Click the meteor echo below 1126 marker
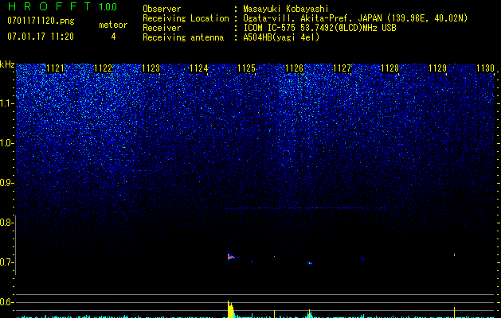 click(309, 263)
